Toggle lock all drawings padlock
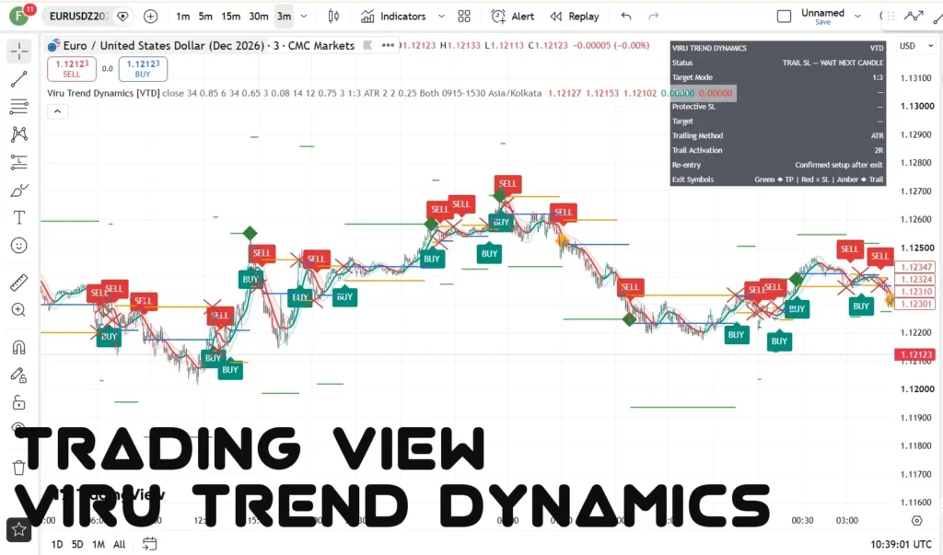The image size is (943, 555). tap(19, 402)
